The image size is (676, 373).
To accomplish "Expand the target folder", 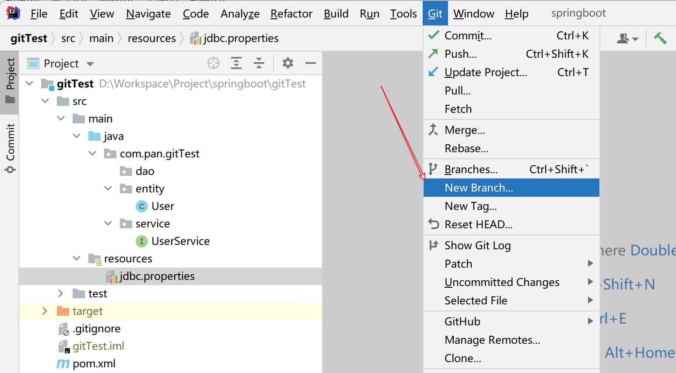I will [x=45, y=311].
